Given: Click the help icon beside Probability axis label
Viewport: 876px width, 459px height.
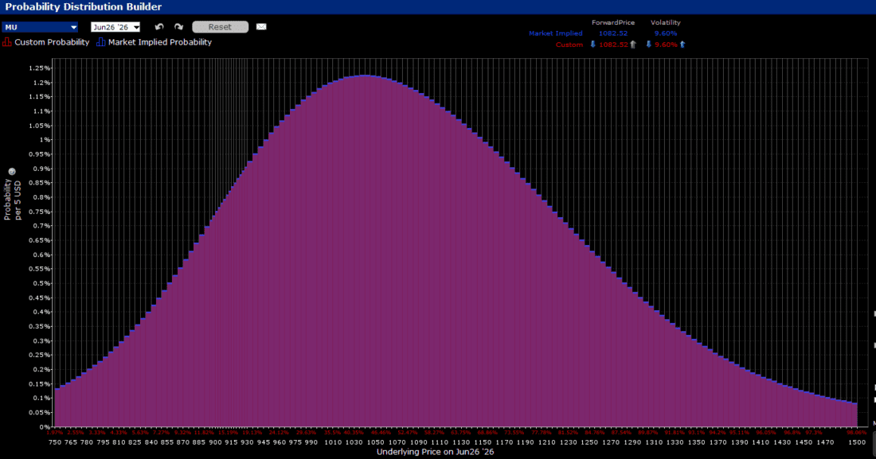Looking at the screenshot, I should (12, 171).
